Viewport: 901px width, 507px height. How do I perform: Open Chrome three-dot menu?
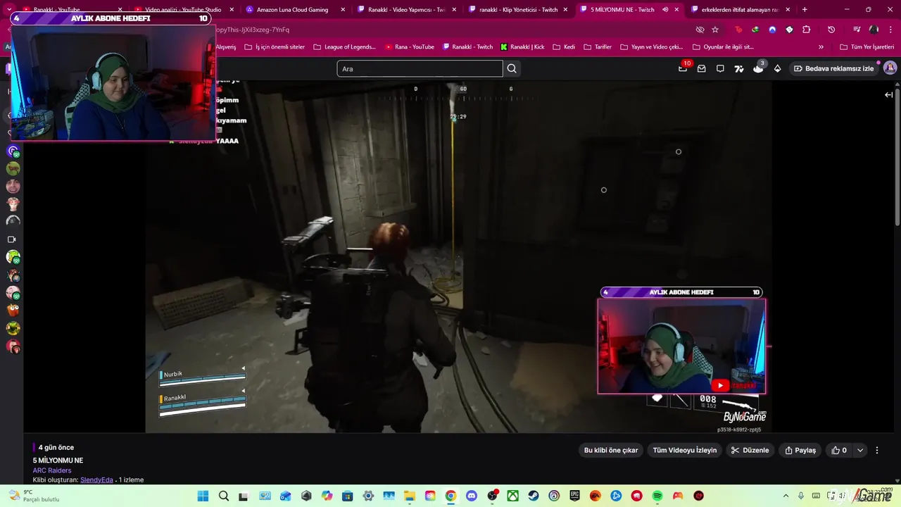click(x=890, y=30)
